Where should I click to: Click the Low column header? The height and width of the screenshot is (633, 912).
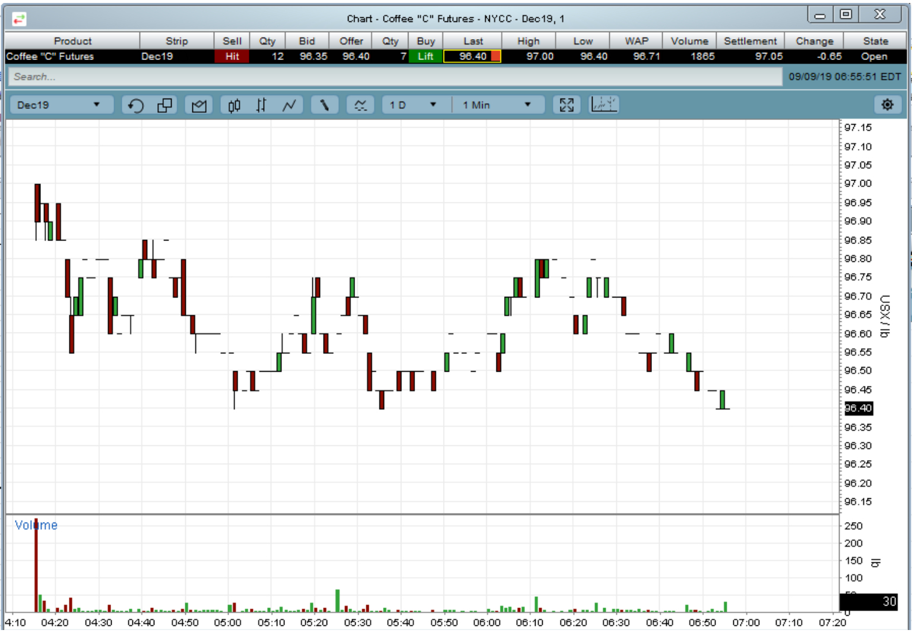point(583,41)
